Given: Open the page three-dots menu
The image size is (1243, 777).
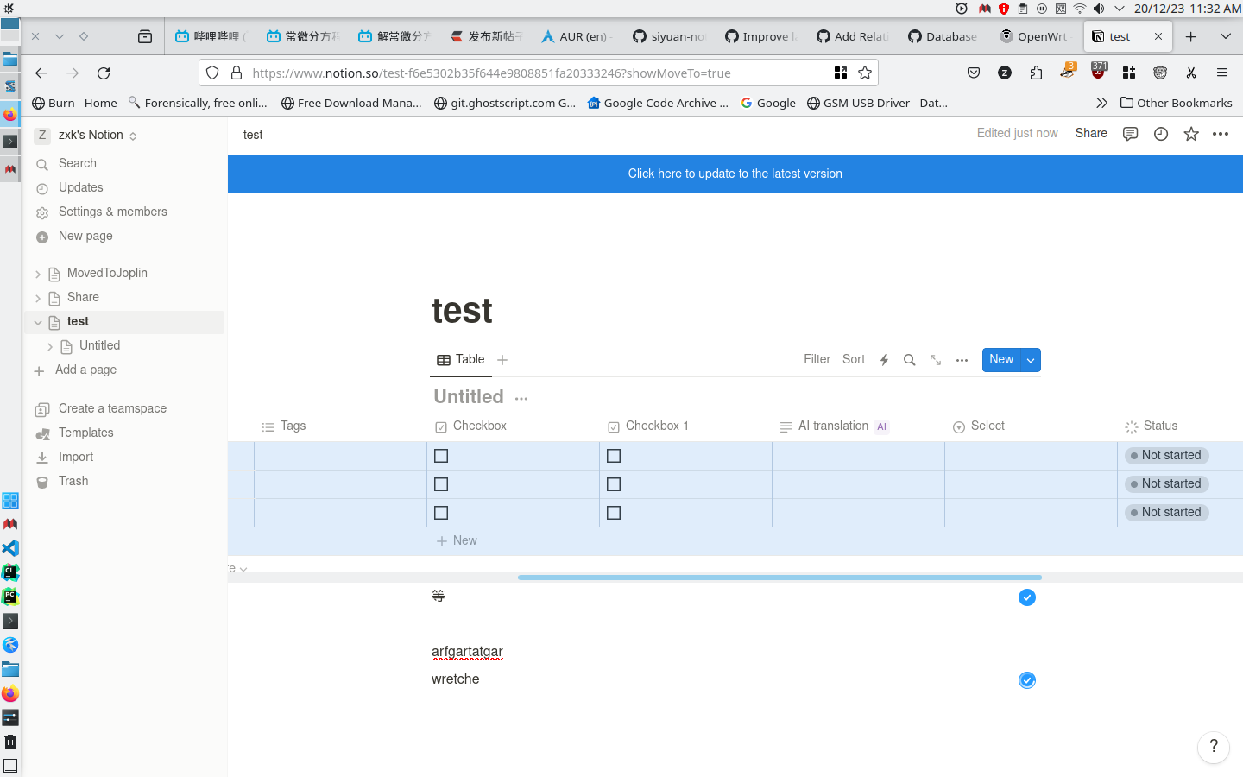Looking at the screenshot, I should (x=1221, y=134).
